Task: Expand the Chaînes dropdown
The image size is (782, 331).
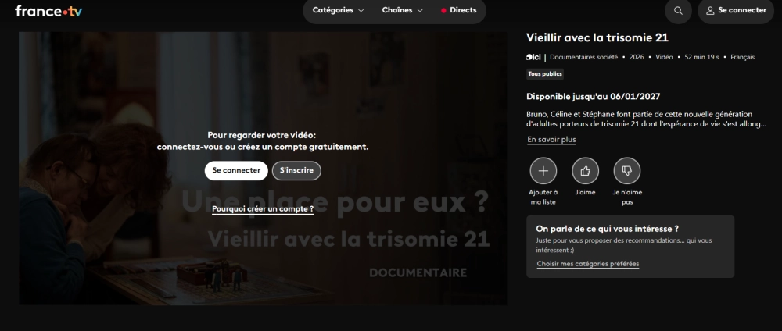Action: click(403, 10)
